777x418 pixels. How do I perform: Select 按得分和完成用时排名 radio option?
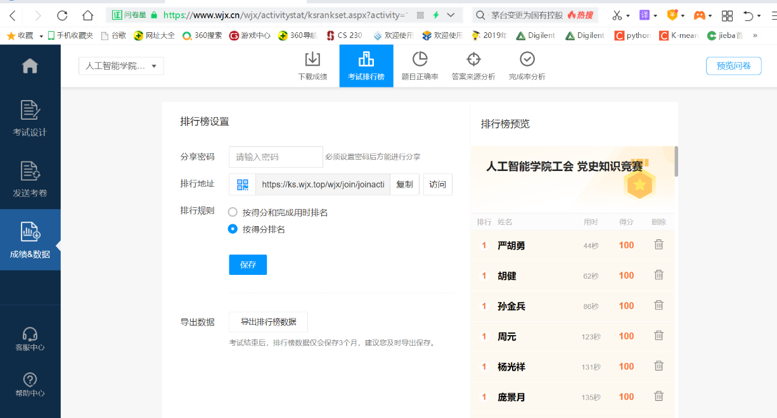(233, 212)
